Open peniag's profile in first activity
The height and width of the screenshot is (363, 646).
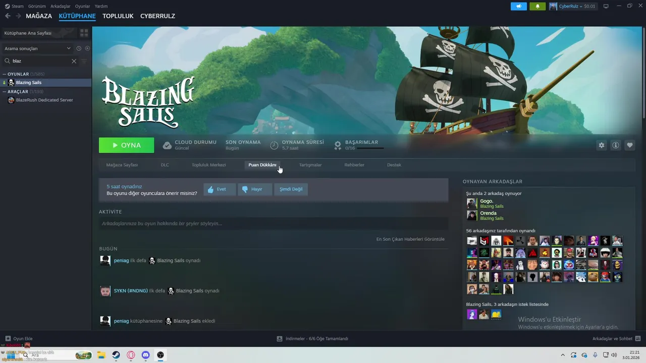[121, 261]
